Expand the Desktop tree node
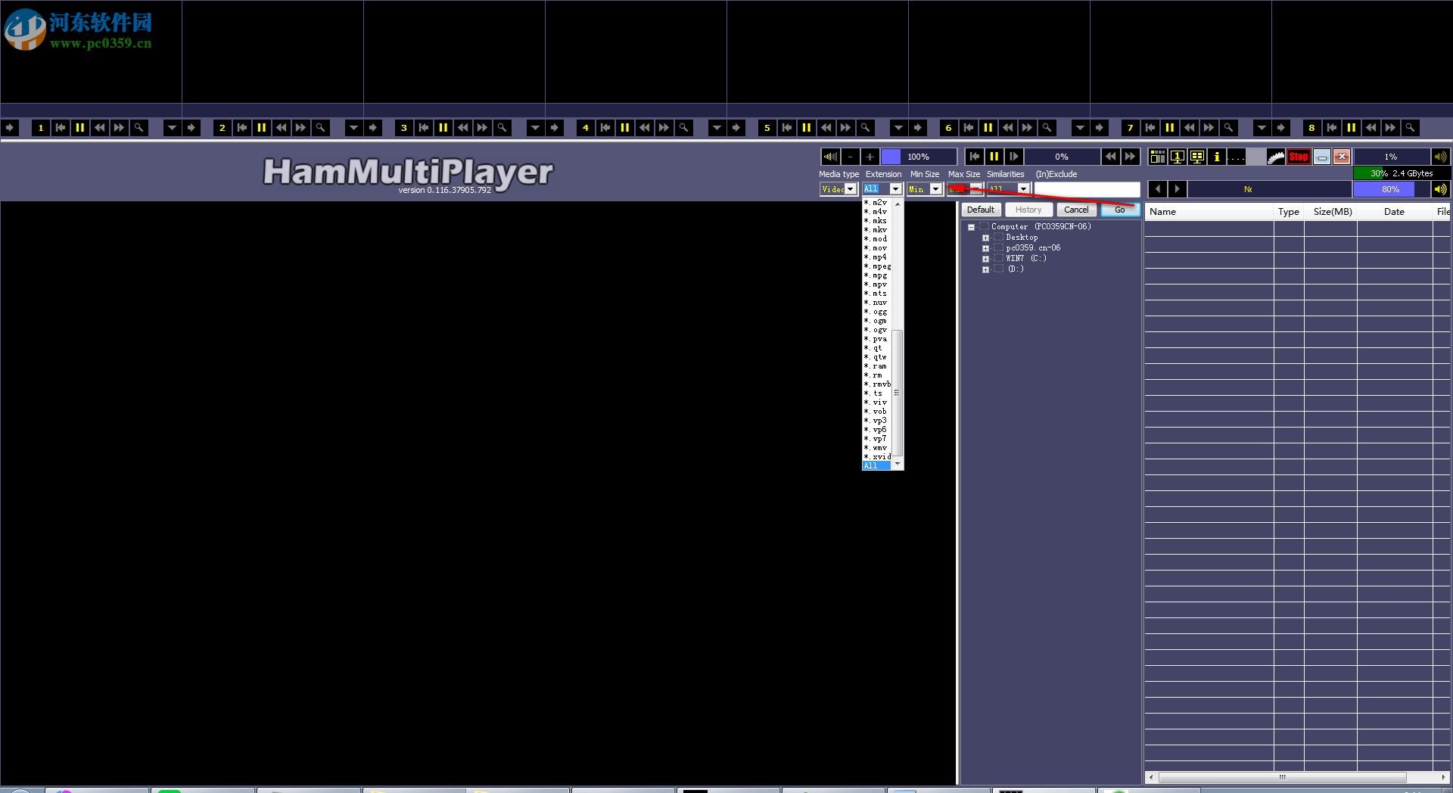The width and height of the screenshot is (1453, 793). (985, 238)
